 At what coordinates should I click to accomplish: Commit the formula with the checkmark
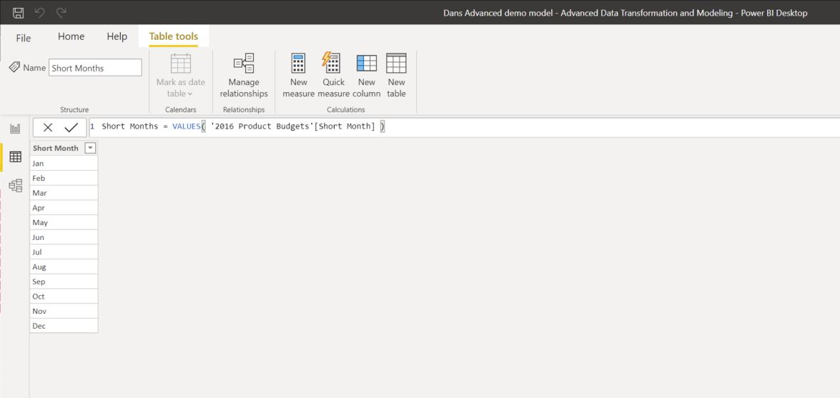[x=71, y=127]
